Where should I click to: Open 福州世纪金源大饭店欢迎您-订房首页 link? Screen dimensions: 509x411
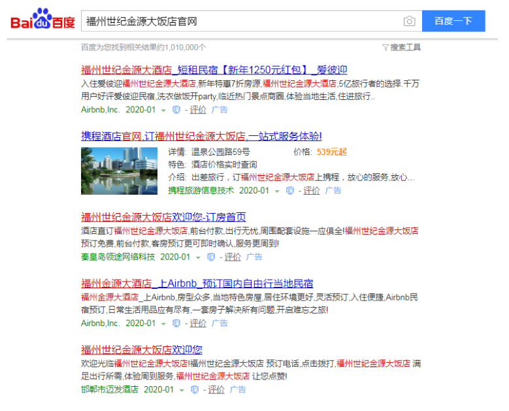click(x=163, y=217)
